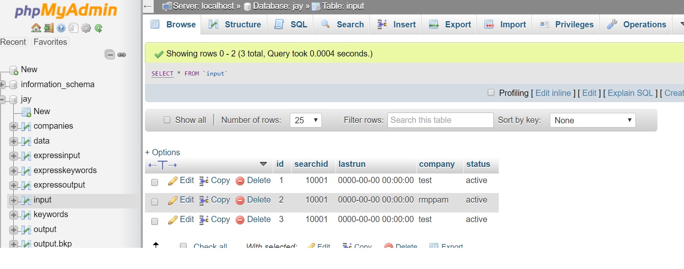Click the Server icon in breadcrumb

point(167,6)
